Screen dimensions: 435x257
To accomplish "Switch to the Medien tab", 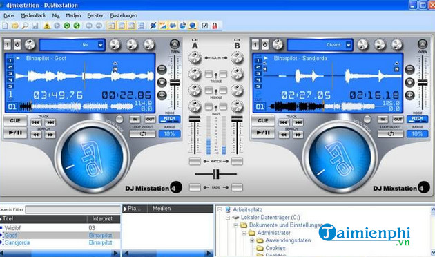I will (x=162, y=209).
